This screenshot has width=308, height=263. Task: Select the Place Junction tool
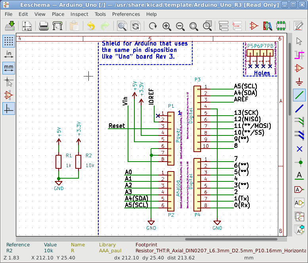tap(299, 162)
